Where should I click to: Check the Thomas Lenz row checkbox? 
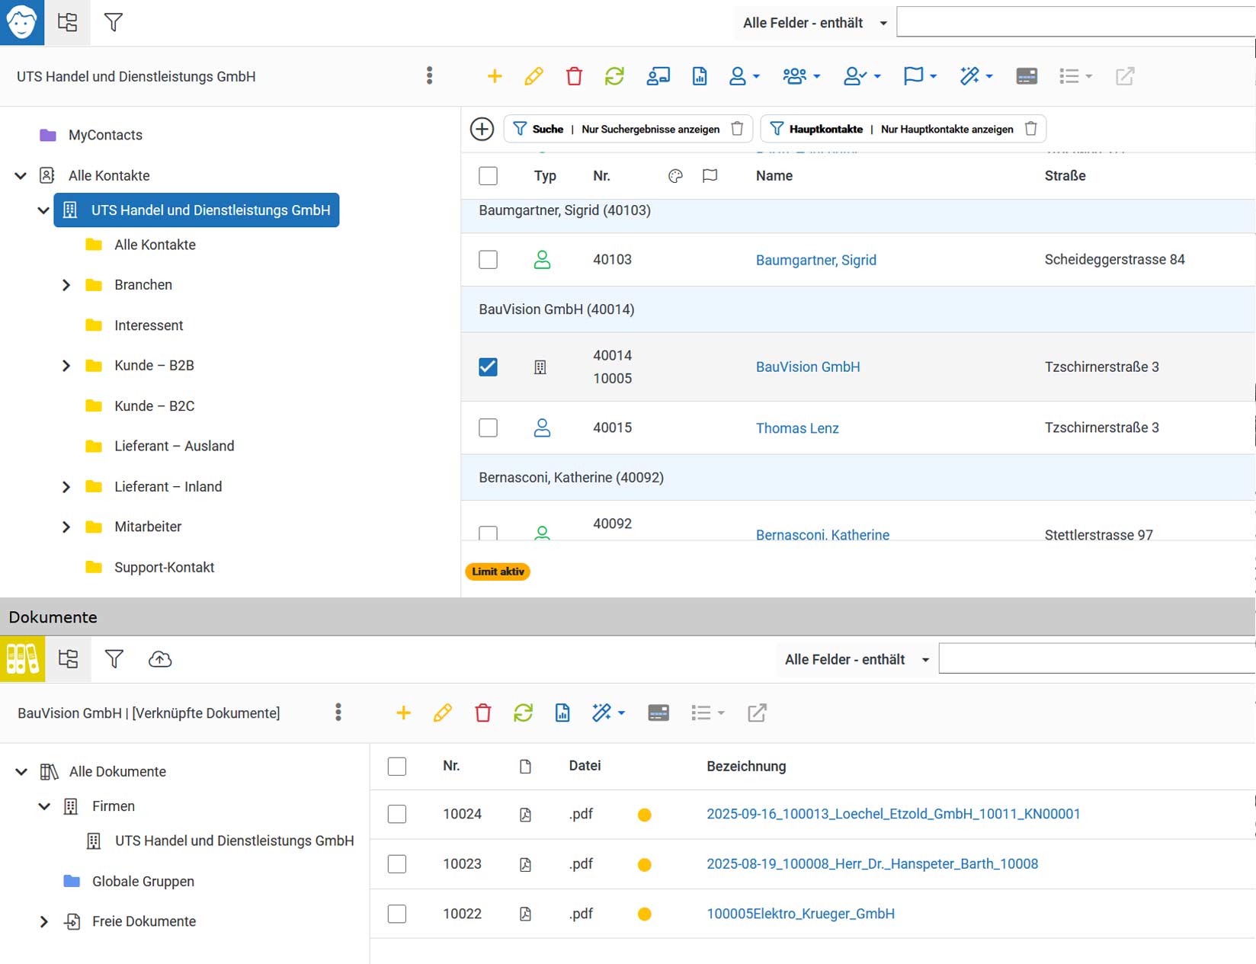pyautogui.click(x=488, y=428)
